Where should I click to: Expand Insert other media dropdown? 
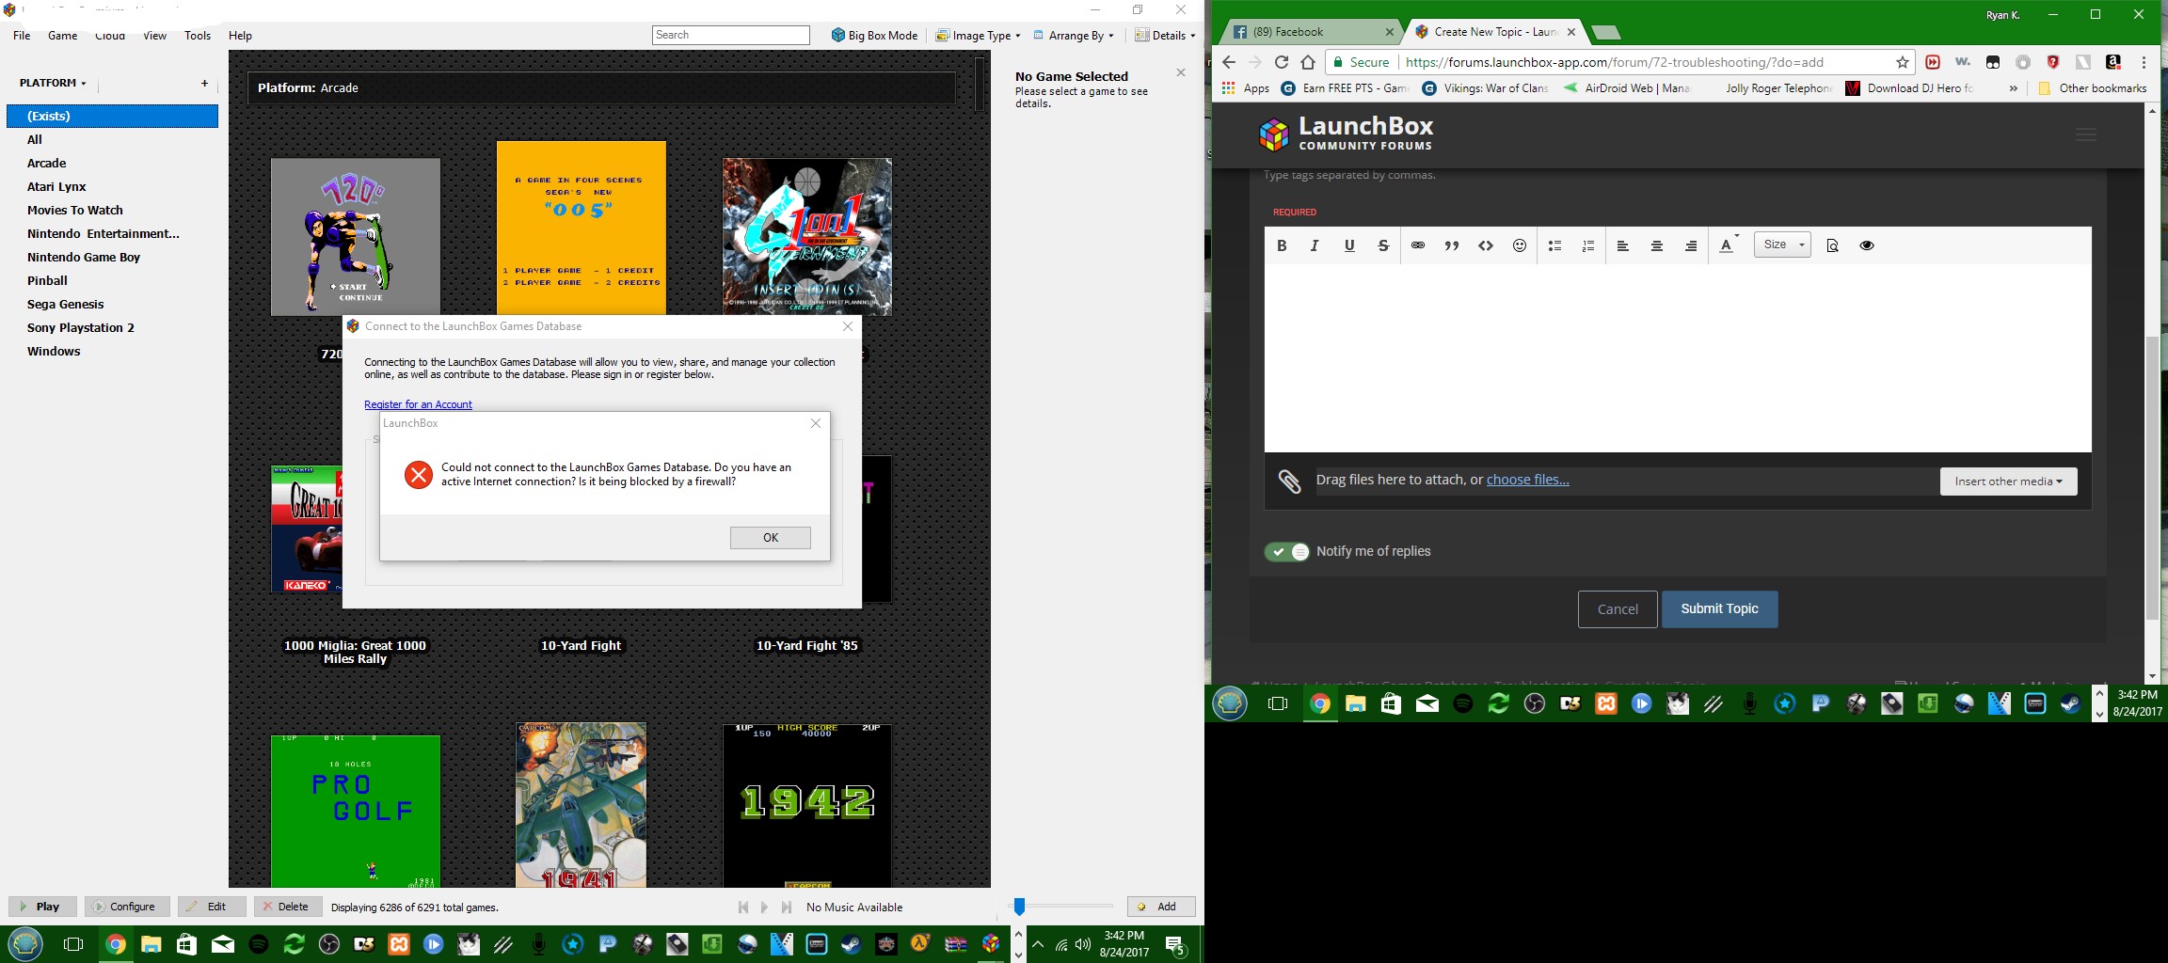coord(2008,481)
